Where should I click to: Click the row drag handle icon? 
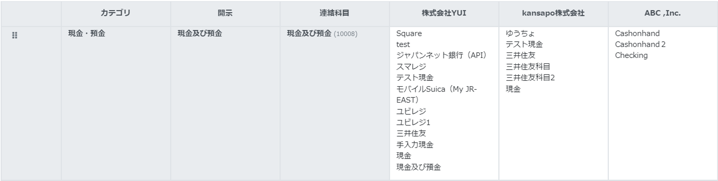tap(15, 35)
